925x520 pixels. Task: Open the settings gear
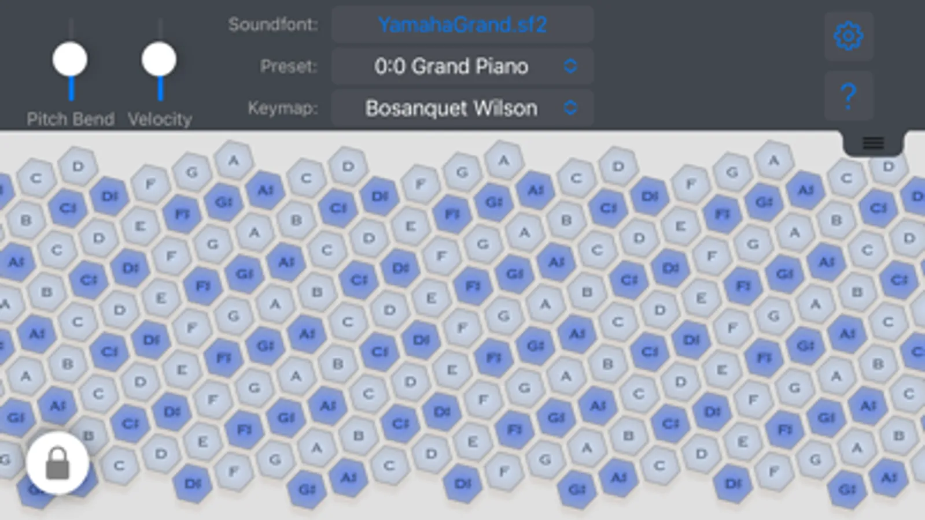pyautogui.click(x=848, y=36)
